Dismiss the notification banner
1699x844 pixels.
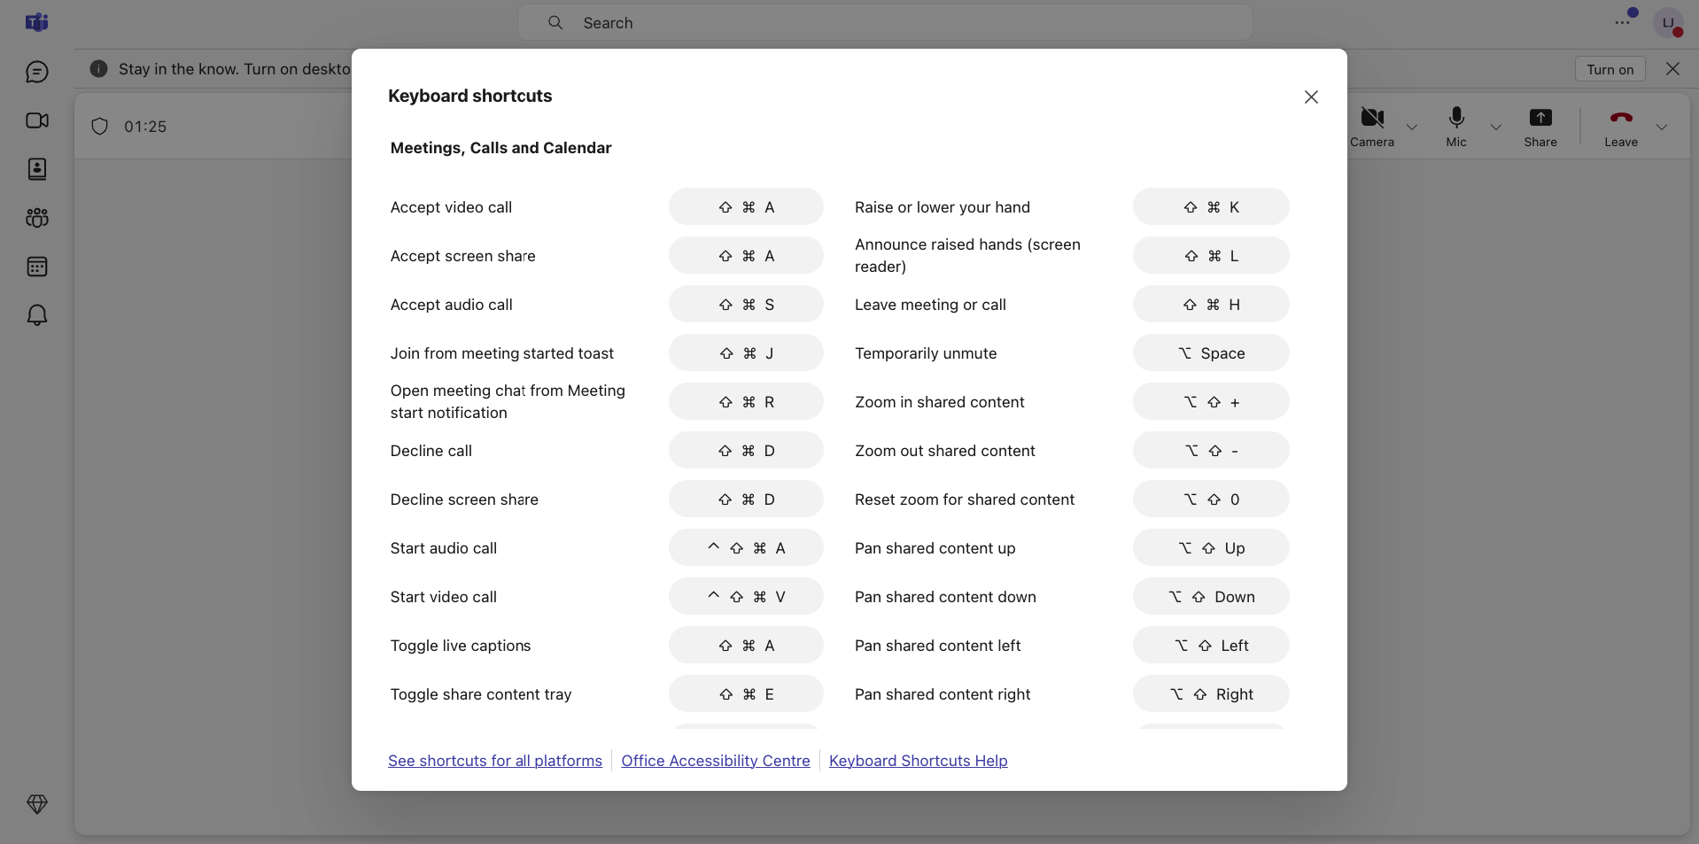pos(1672,69)
